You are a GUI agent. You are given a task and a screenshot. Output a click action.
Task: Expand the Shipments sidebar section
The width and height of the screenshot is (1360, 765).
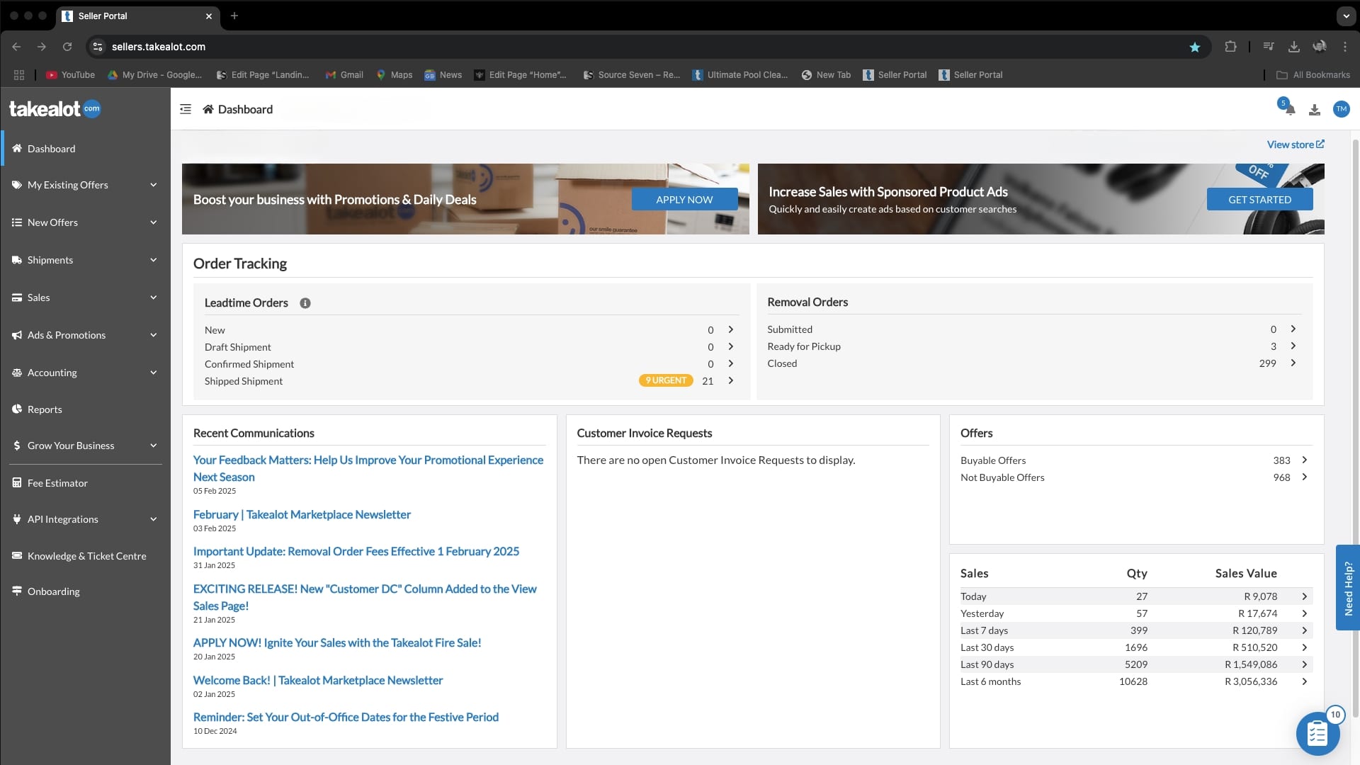coord(50,259)
